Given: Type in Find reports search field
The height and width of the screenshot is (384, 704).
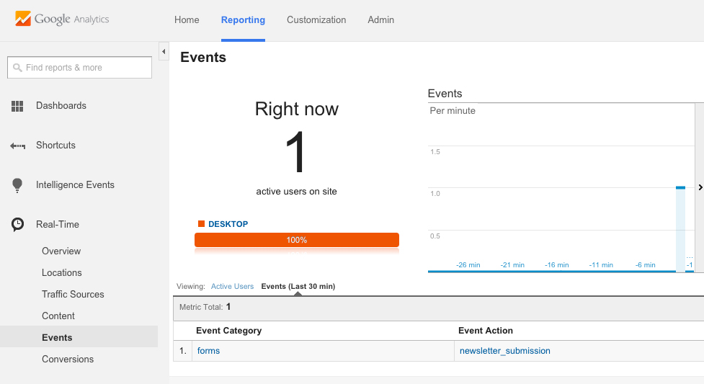Looking at the screenshot, I should 86,68.
